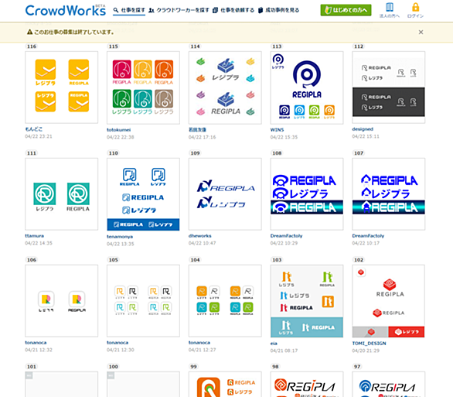Viewport: 453px width, 397px height.
Task: Open entry 104 filled R icons thumbnail
Action: tap(225, 301)
